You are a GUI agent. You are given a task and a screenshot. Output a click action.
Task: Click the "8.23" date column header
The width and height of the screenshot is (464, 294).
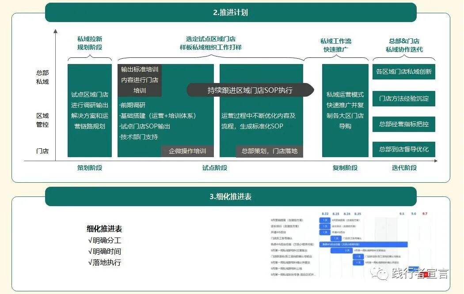[x=336, y=214]
